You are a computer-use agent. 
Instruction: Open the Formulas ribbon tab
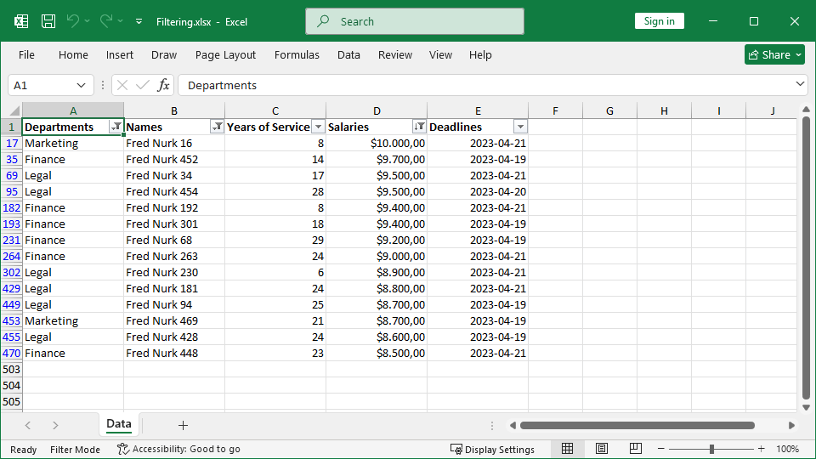[x=297, y=54]
